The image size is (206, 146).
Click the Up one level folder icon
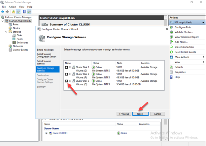pos(14,12)
